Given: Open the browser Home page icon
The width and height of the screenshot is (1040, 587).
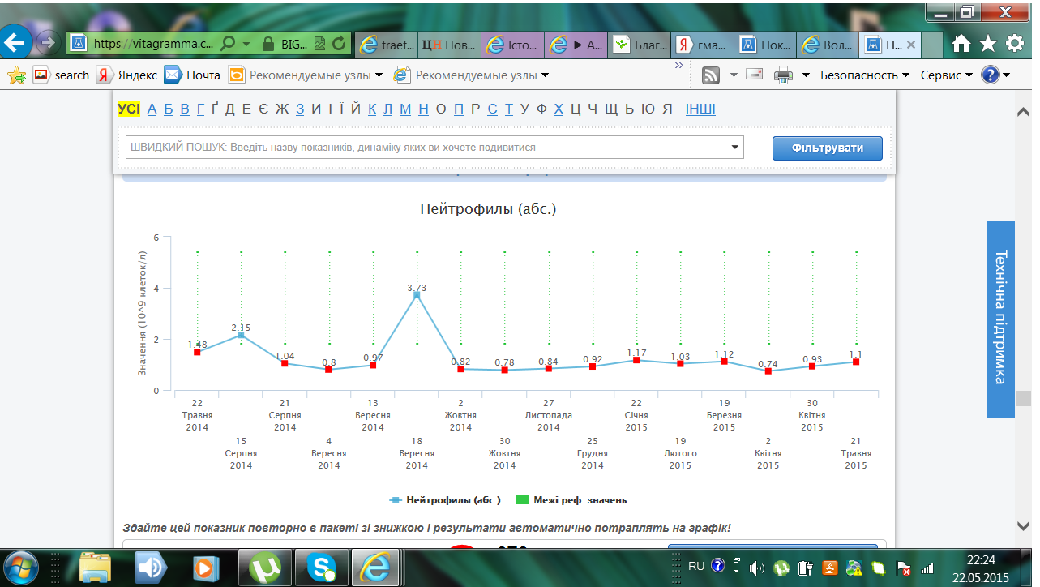Looking at the screenshot, I should pyautogui.click(x=962, y=43).
